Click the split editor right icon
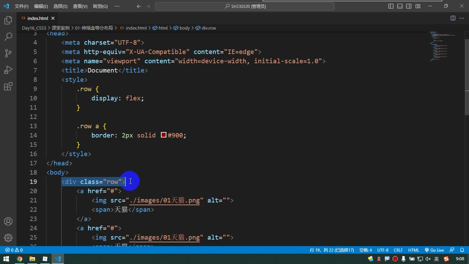 coord(453,18)
